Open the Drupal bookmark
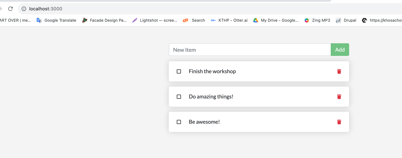The width and height of the screenshot is (402, 158). pyautogui.click(x=346, y=20)
